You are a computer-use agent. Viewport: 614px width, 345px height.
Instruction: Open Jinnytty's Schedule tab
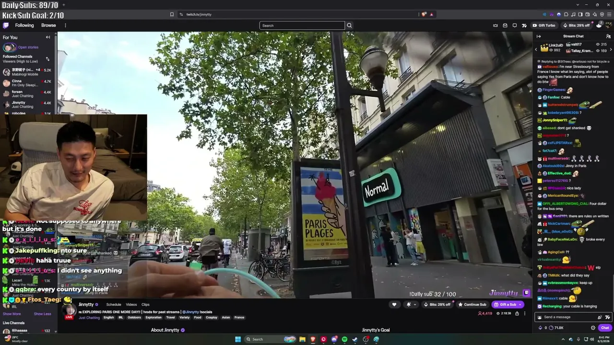point(114,304)
